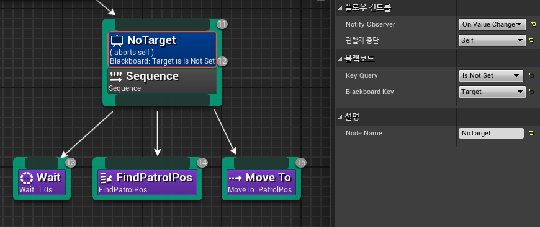
Task: Reset Notify Observer to default arrow
Action: point(533,24)
